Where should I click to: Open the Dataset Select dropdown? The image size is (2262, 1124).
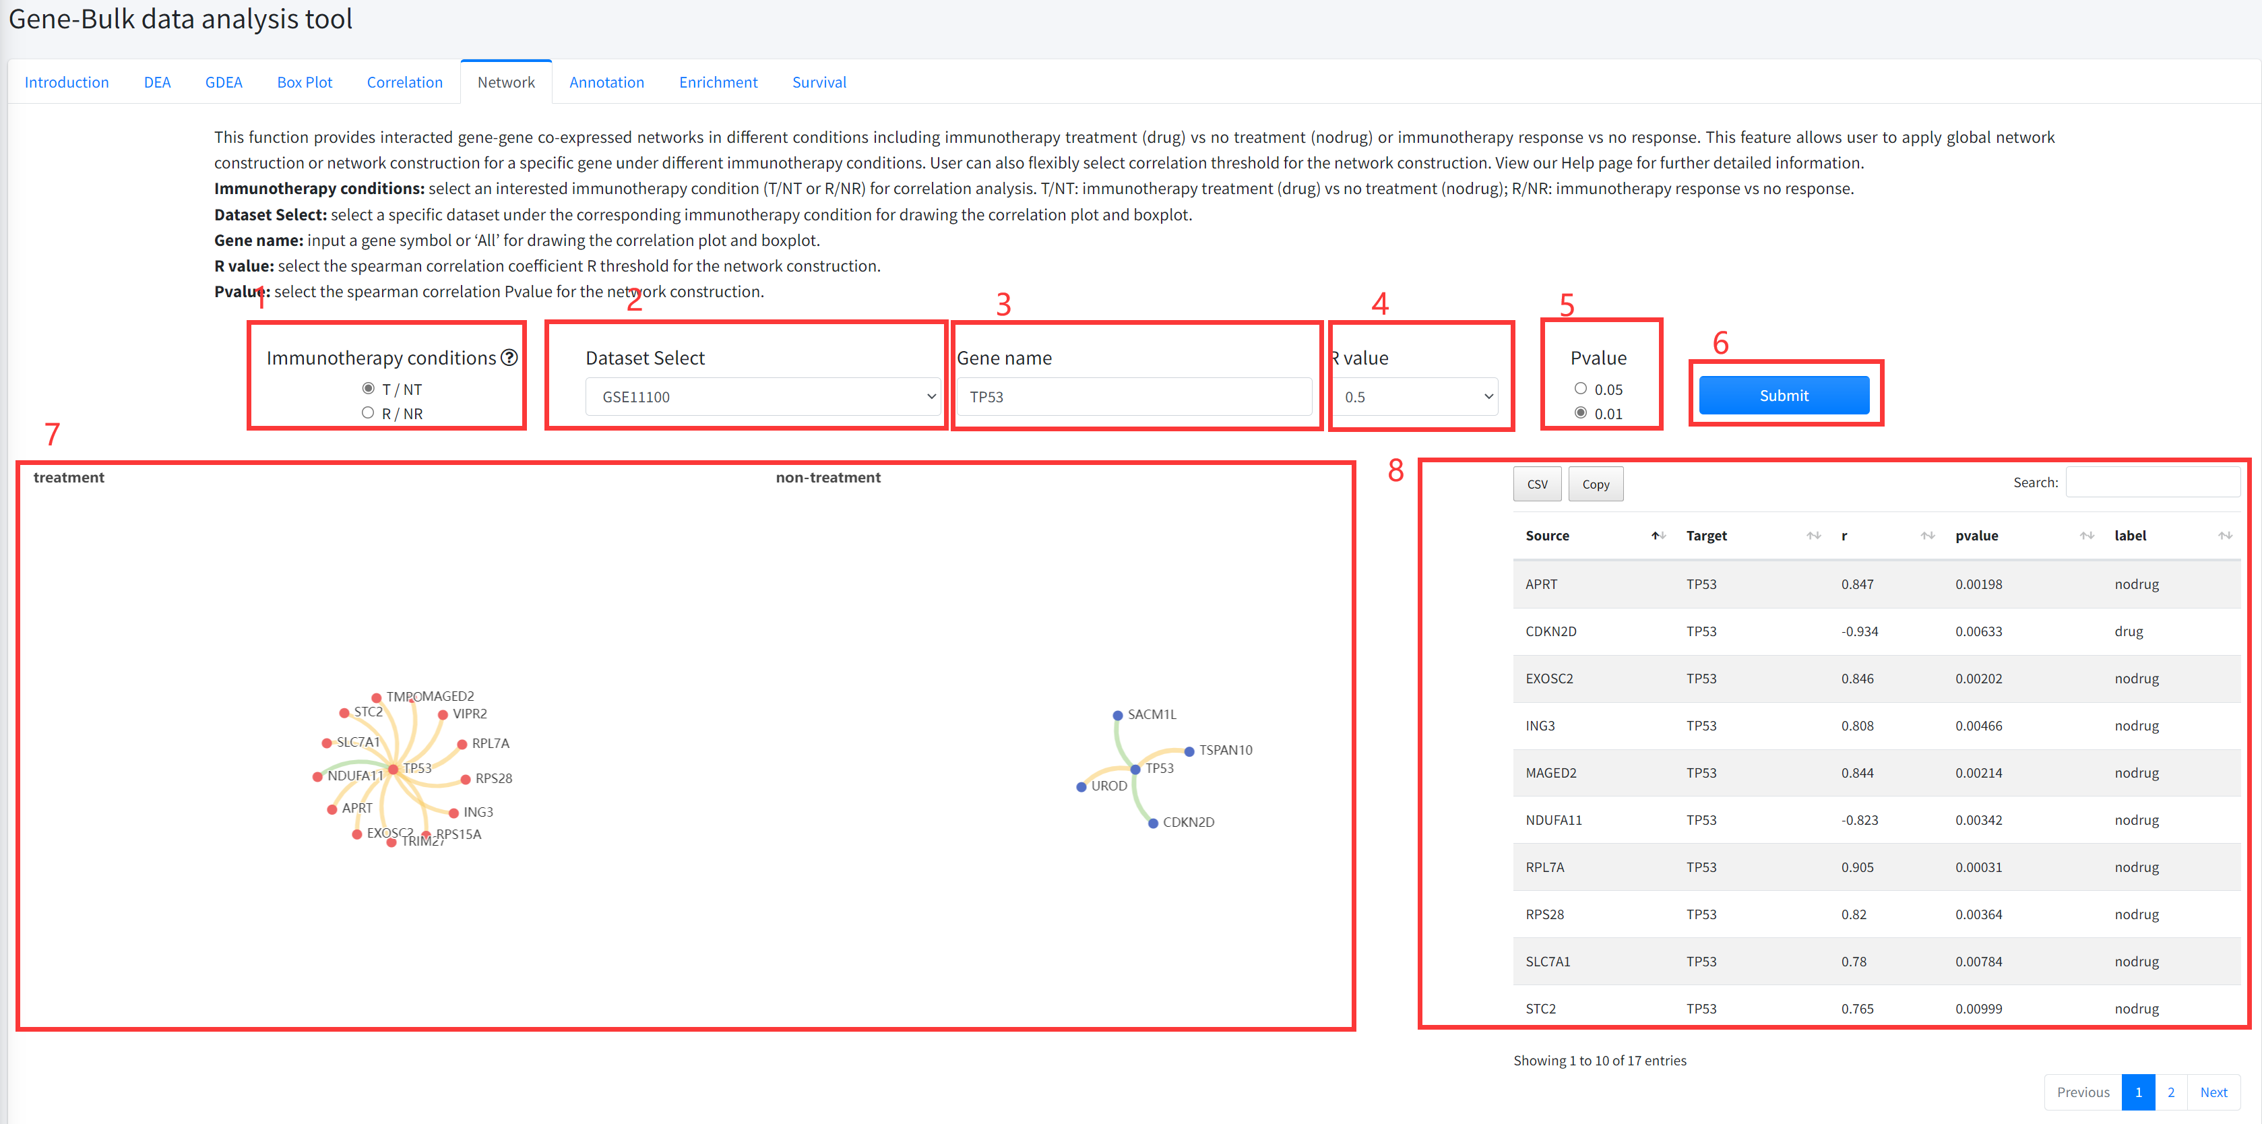(762, 397)
